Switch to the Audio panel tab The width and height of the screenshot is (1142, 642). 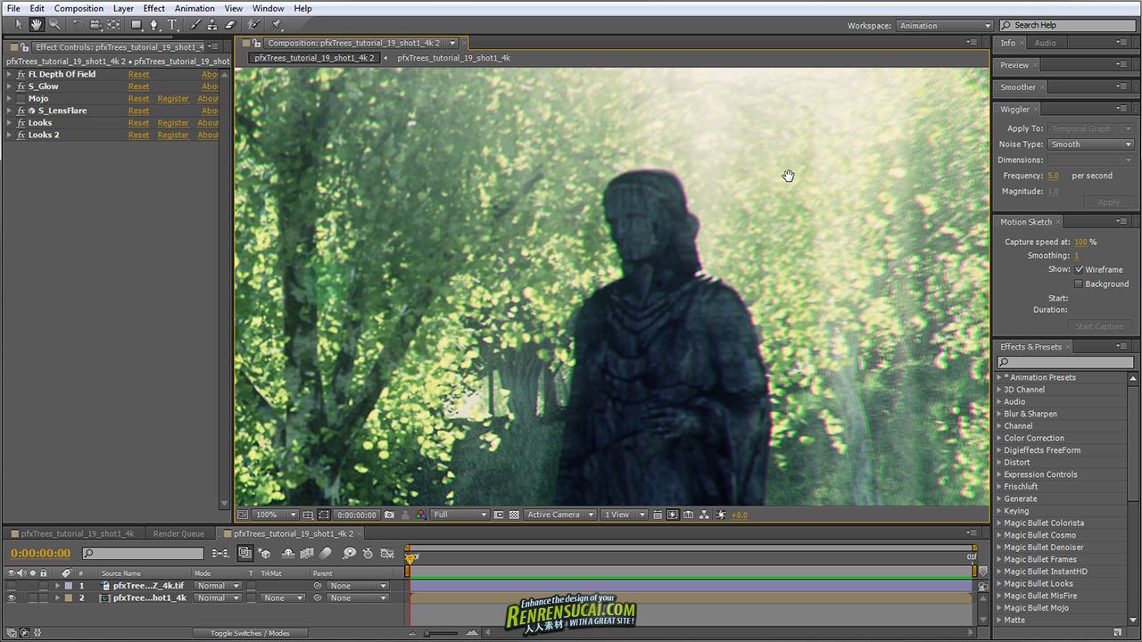click(x=1045, y=43)
